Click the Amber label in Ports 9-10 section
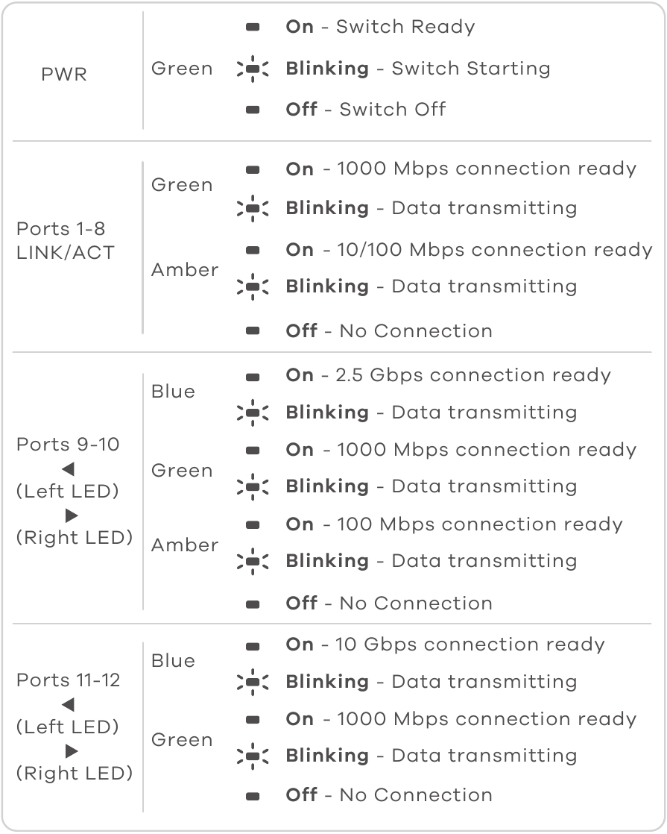Screen dimensions: 667x834 pos(185,545)
